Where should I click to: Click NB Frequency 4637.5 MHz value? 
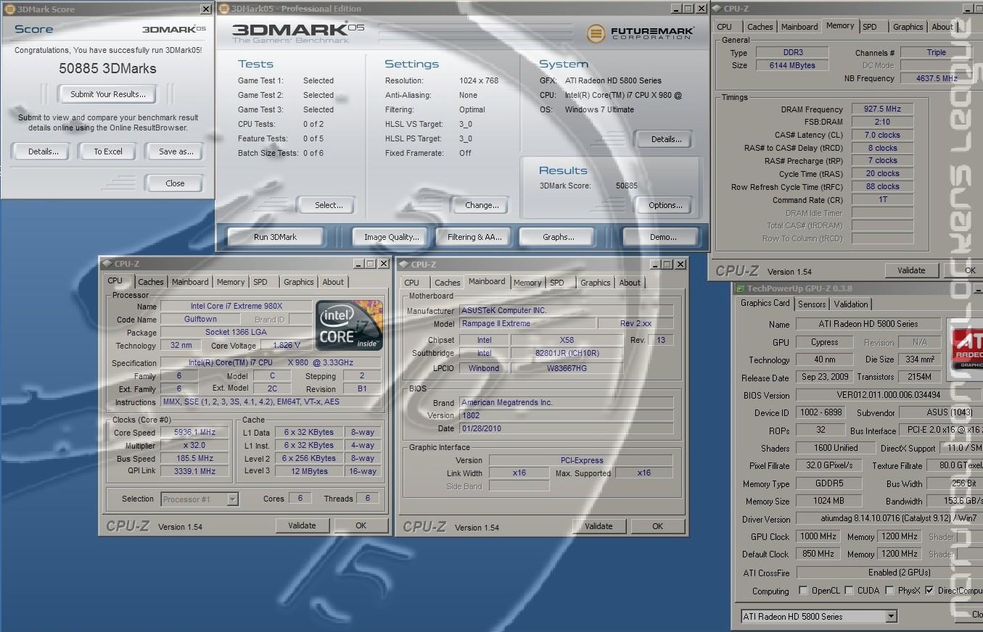click(941, 78)
